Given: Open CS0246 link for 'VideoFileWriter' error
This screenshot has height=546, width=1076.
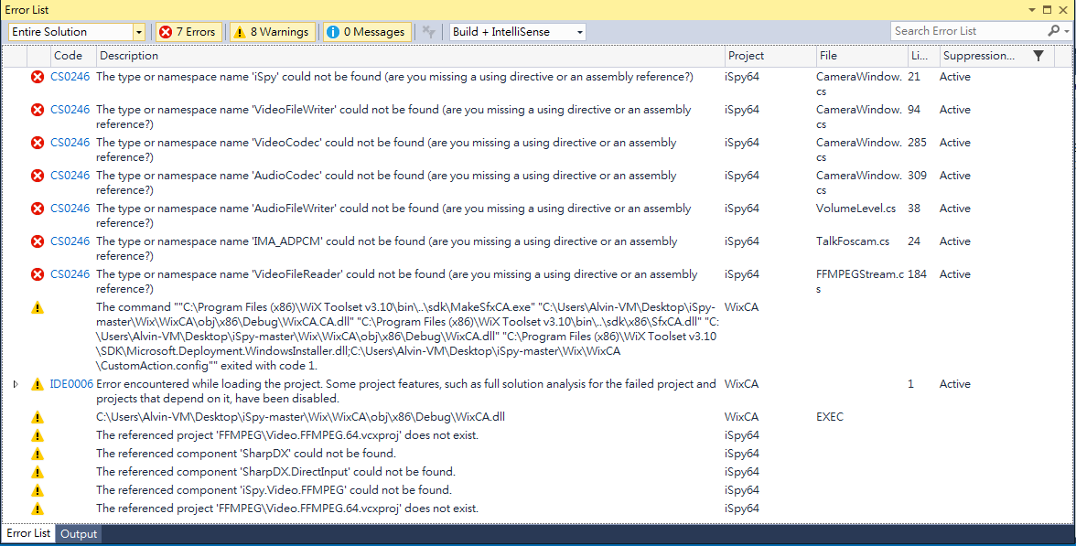Looking at the screenshot, I should coord(70,110).
